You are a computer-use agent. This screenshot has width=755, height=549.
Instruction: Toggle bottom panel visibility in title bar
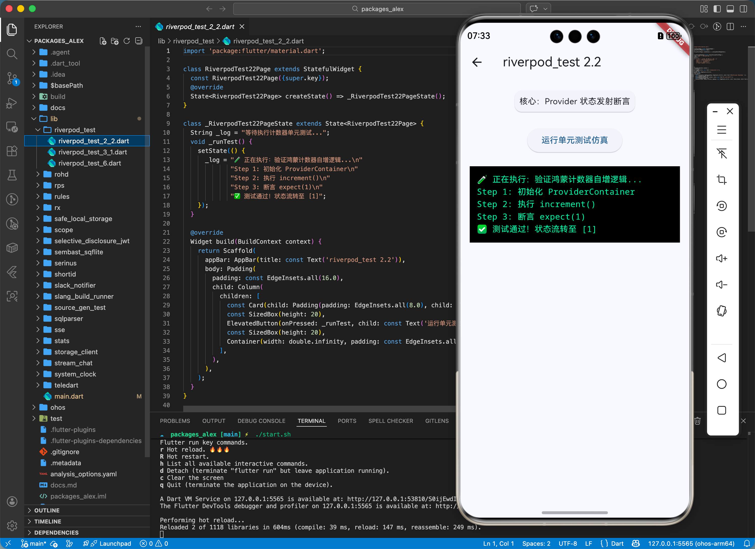(730, 9)
